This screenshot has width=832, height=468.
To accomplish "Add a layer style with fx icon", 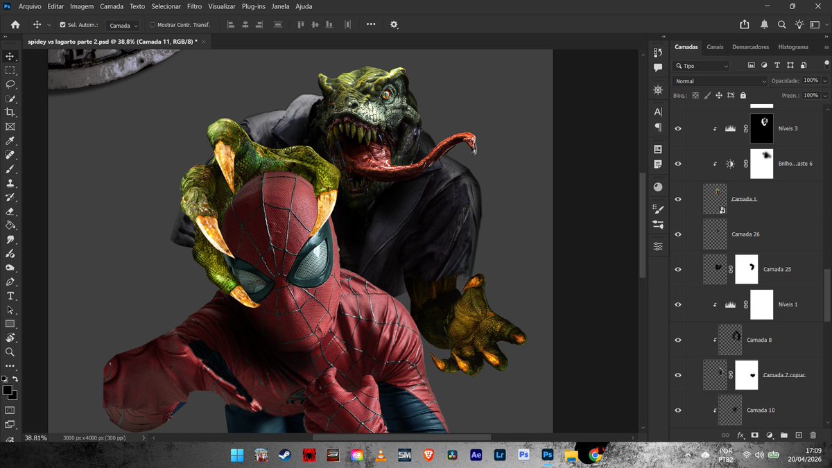I will [x=740, y=435].
